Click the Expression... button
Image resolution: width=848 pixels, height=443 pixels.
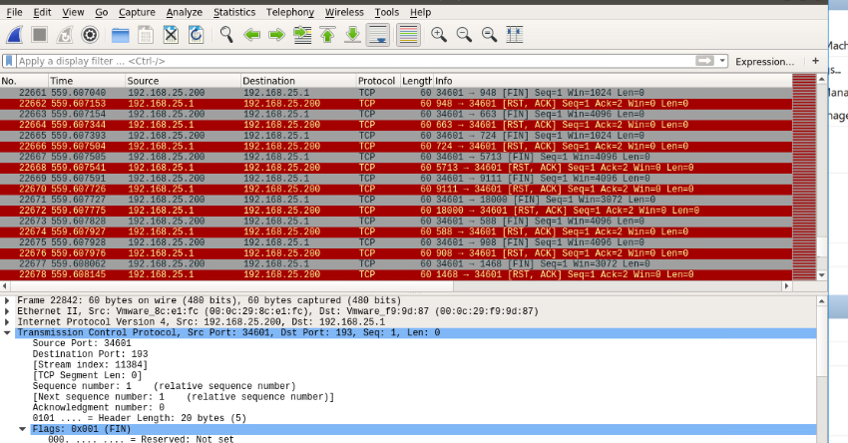(764, 62)
